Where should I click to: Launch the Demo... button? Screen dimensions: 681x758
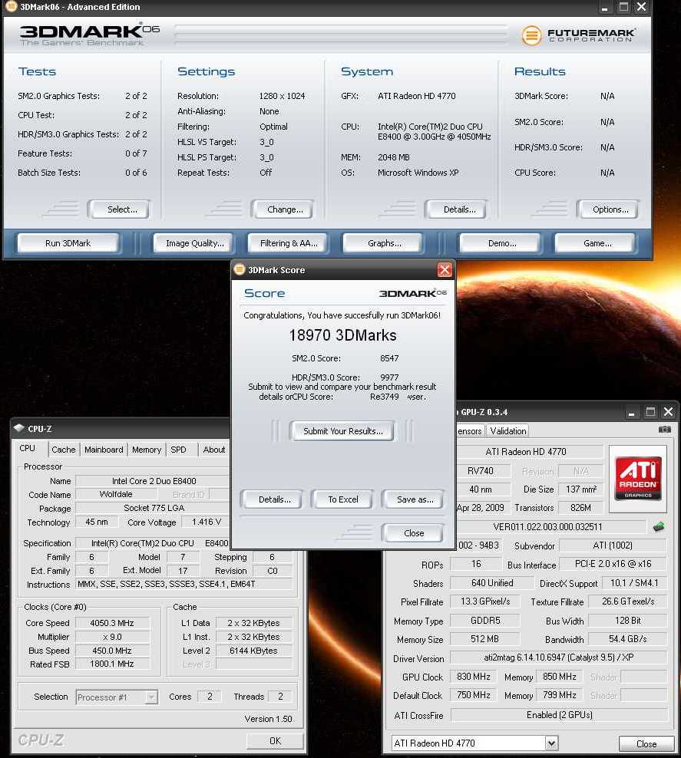point(500,243)
